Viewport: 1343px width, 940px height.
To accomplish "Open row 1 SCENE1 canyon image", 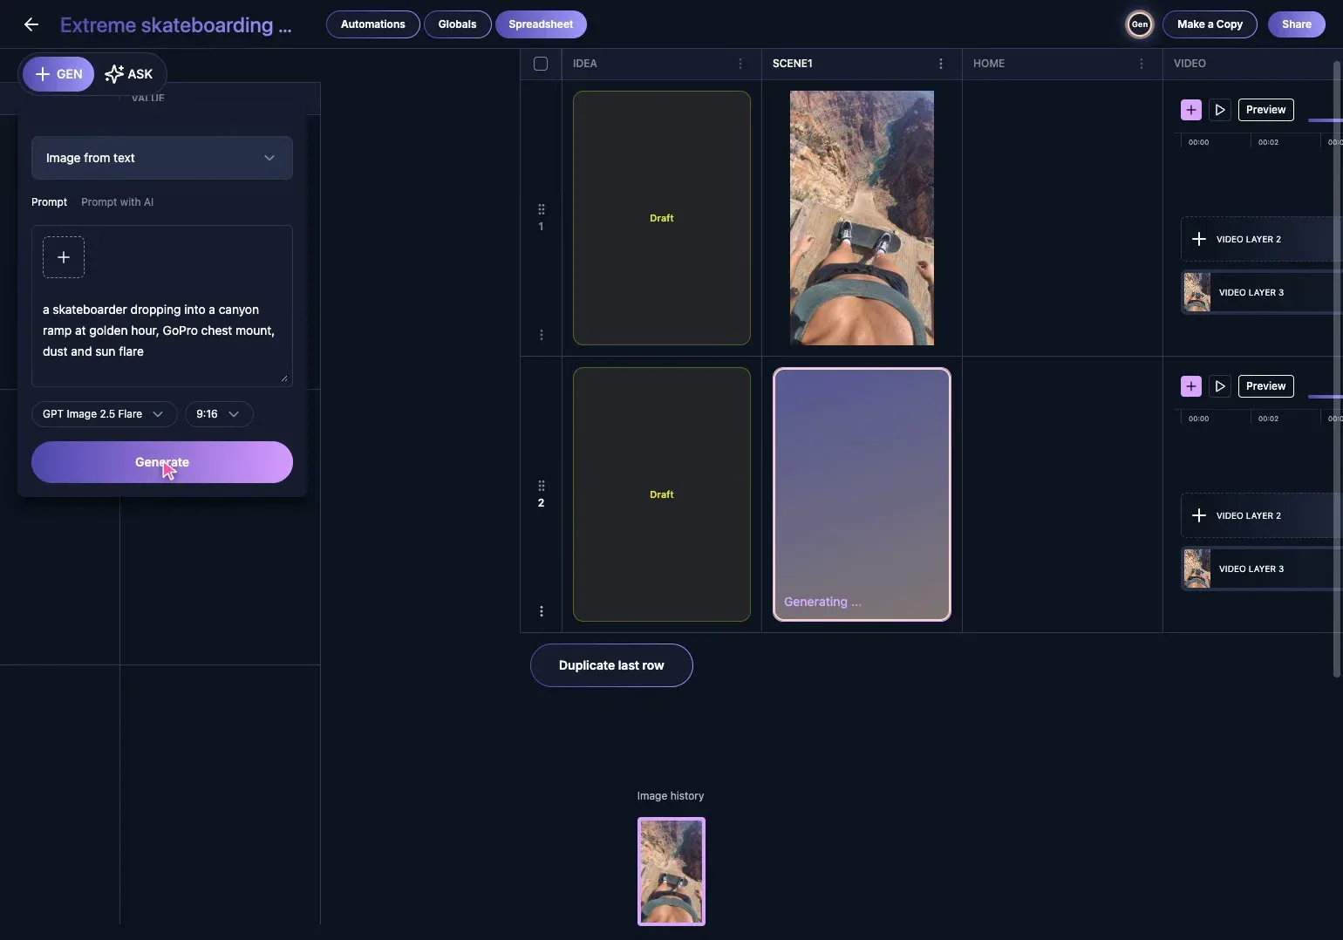I will (862, 218).
